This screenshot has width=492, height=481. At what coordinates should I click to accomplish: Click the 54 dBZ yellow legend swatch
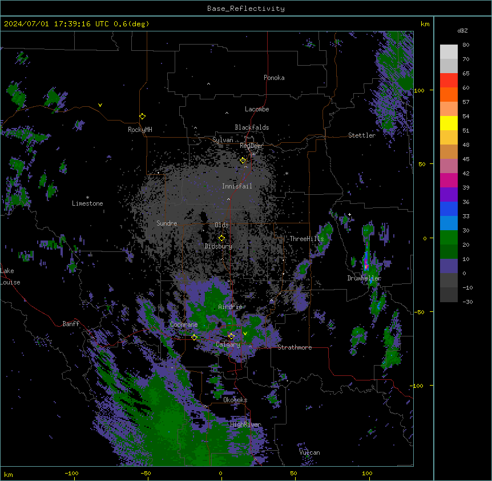tap(449, 123)
